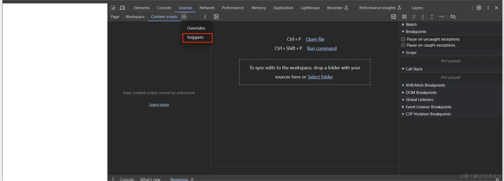Pause script execution button
The image size is (504, 181).
click(404, 17)
